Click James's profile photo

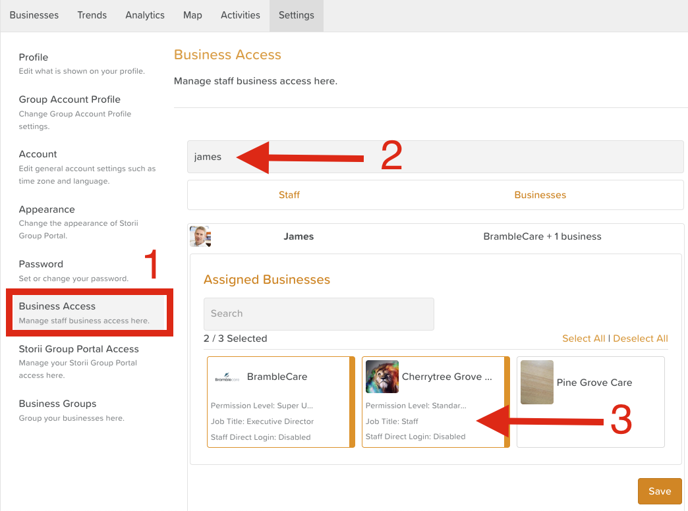click(200, 236)
